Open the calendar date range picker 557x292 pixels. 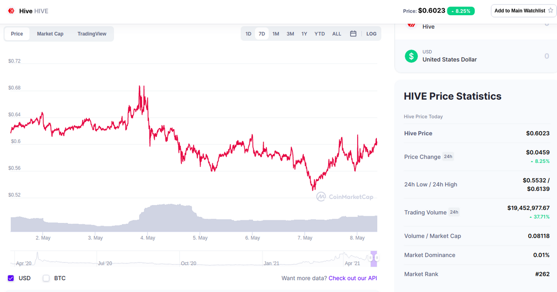point(353,33)
